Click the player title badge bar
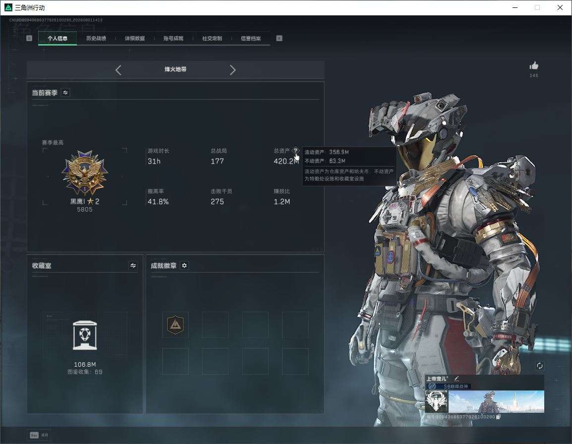Image resolution: width=572 pixels, height=444 pixels. pyautogui.click(x=449, y=386)
